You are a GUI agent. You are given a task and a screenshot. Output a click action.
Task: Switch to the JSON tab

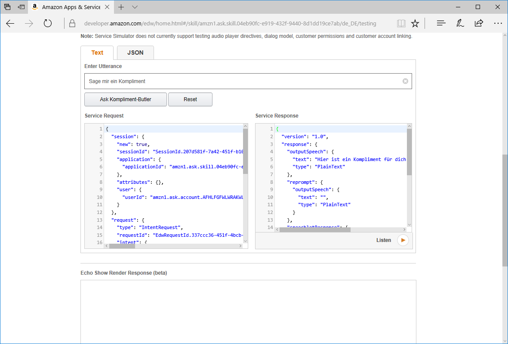pyautogui.click(x=135, y=53)
